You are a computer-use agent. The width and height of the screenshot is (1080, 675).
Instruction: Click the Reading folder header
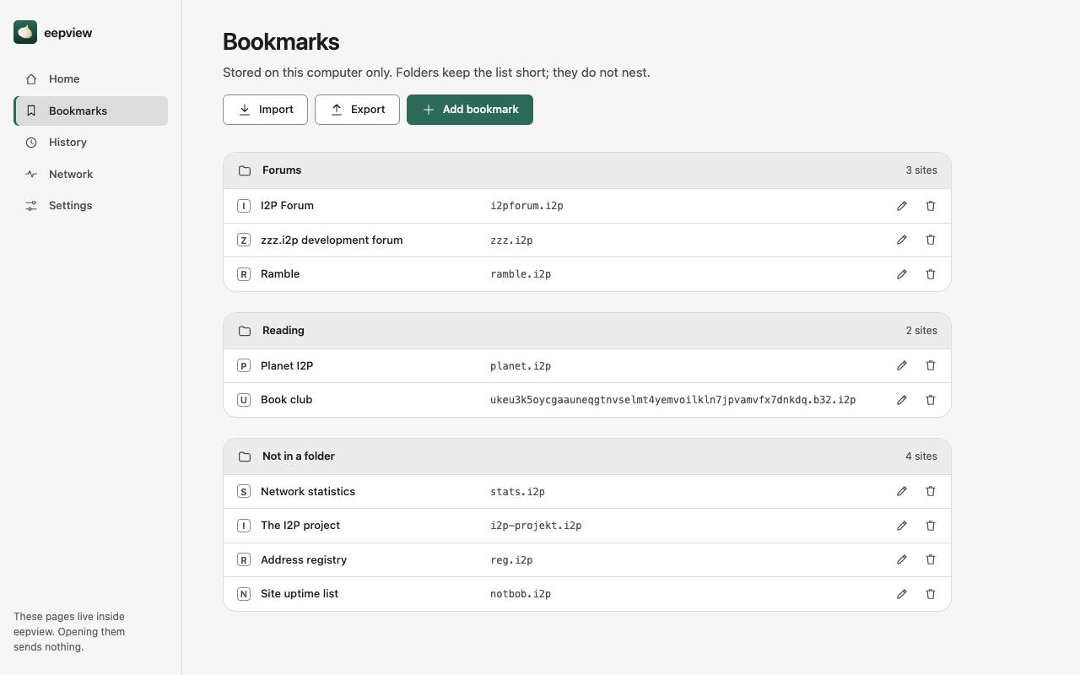587,331
